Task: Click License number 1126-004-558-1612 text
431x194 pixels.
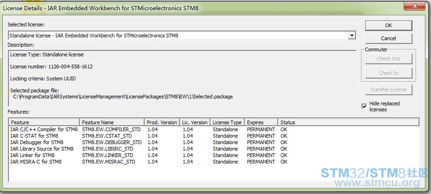Action: 51,67
